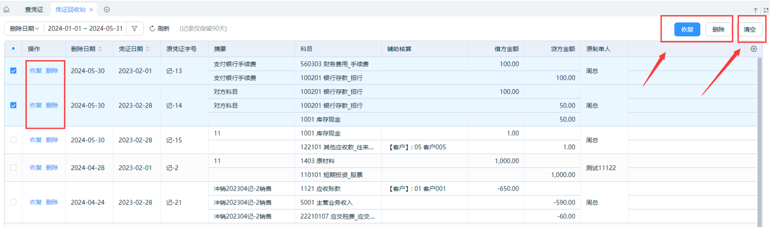The width and height of the screenshot is (770, 227).
Task: Click the 5001 主营业务收入 cell
Action: (x=338, y=202)
